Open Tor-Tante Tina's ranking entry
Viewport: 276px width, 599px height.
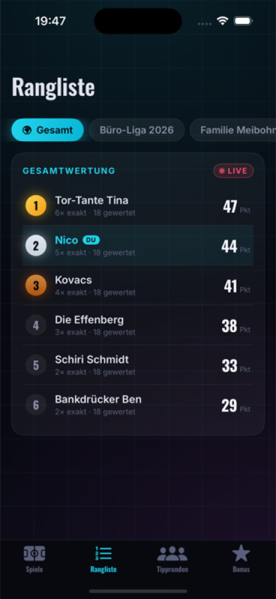tap(138, 206)
